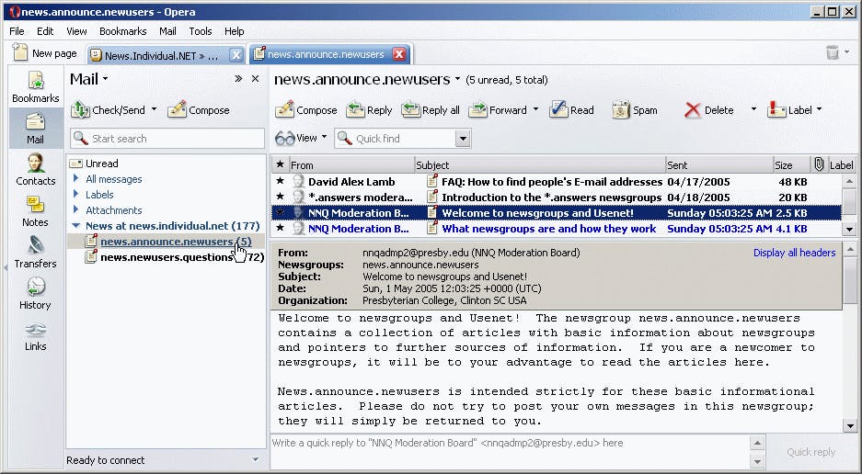Switch to News.Individual.NET tab
The width and height of the screenshot is (862, 474).
156,54
